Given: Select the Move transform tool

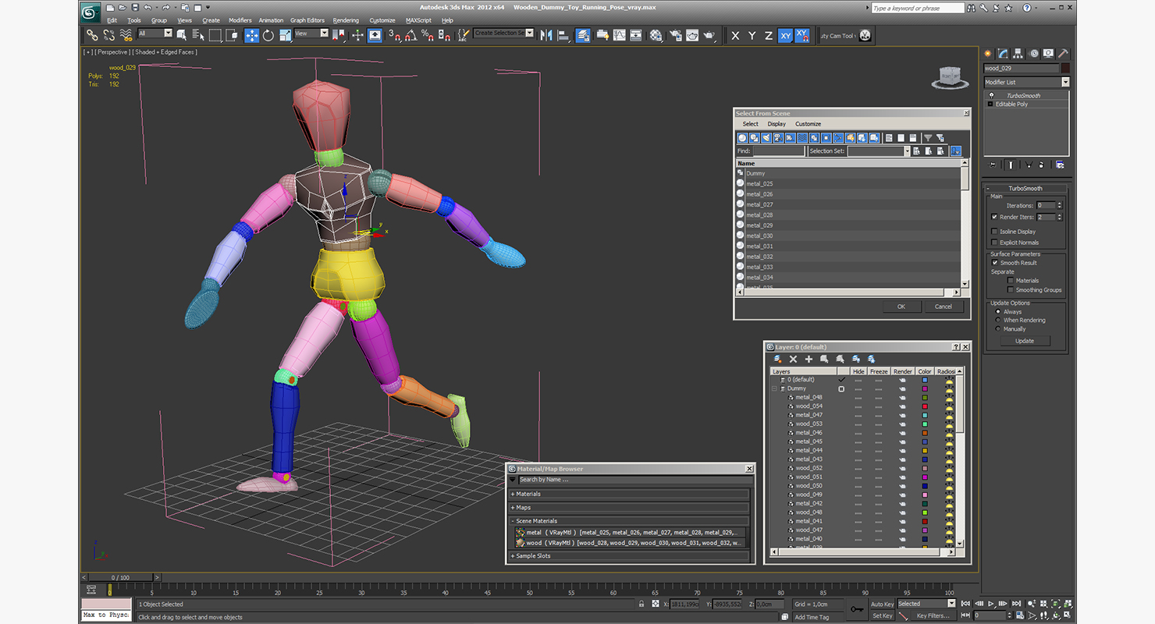Looking at the screenshot, I should (251, 35).
